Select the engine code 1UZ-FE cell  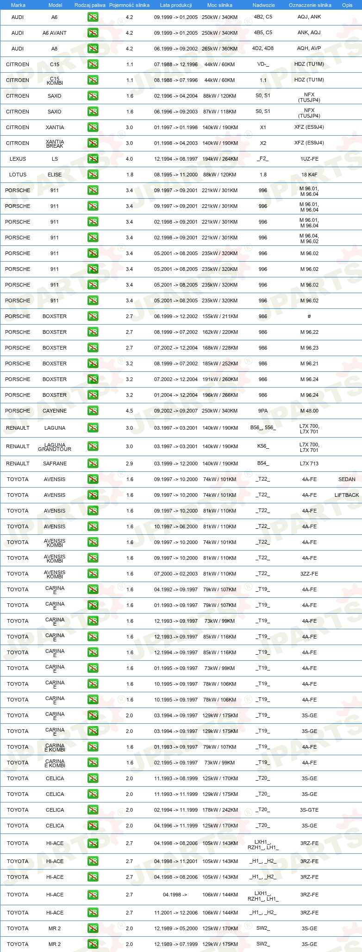coord(309,159)
